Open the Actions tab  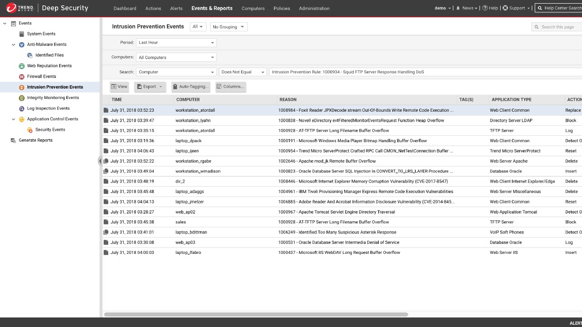pos(153,8)
